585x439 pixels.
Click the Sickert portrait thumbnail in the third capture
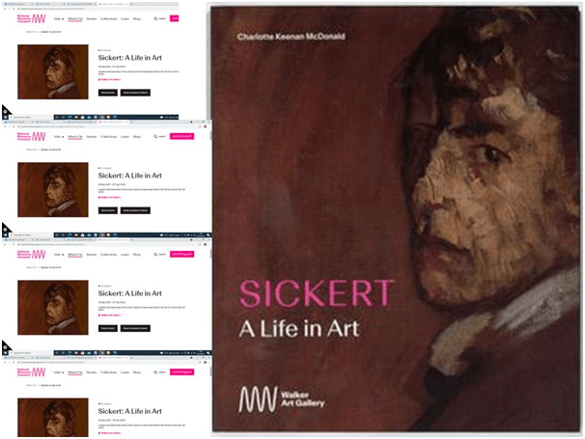pos(53,308)
